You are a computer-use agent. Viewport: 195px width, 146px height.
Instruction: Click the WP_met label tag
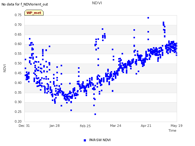pos(34,13)
